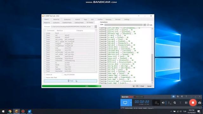The height and width of the screenshot is (114, 203).
Task: Toggle Bandicam webcam overlay icon
Action: pyautogui.click(x=156, y=103)
